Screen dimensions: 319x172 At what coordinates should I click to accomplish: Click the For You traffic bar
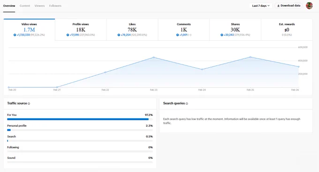point(80,119)
